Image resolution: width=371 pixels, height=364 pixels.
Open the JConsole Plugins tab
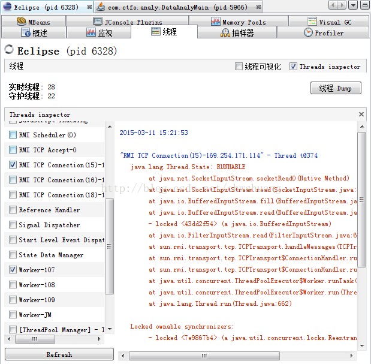point(128,21)
